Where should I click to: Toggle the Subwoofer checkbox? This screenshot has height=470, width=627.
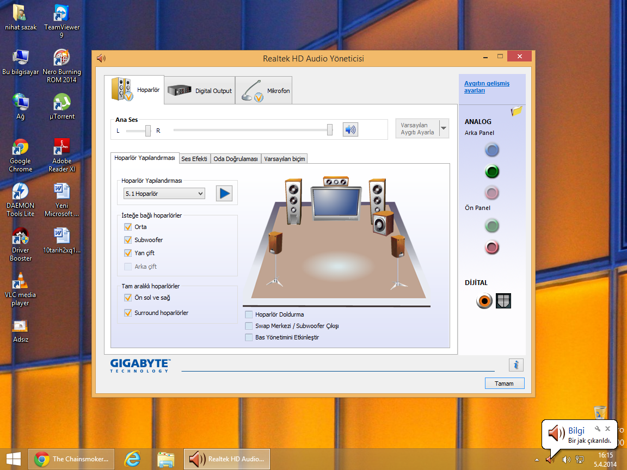128,240
